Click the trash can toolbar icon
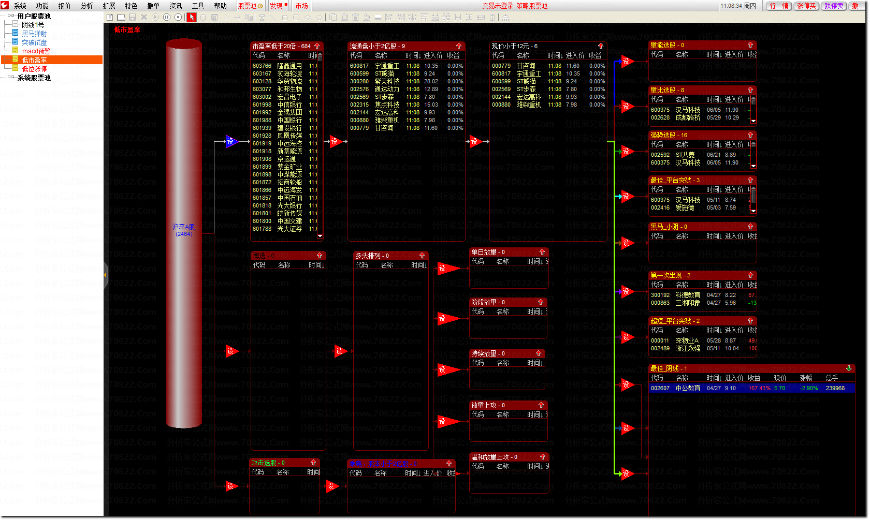The width and height of the screenshot is (870, 520). (355, 17)
